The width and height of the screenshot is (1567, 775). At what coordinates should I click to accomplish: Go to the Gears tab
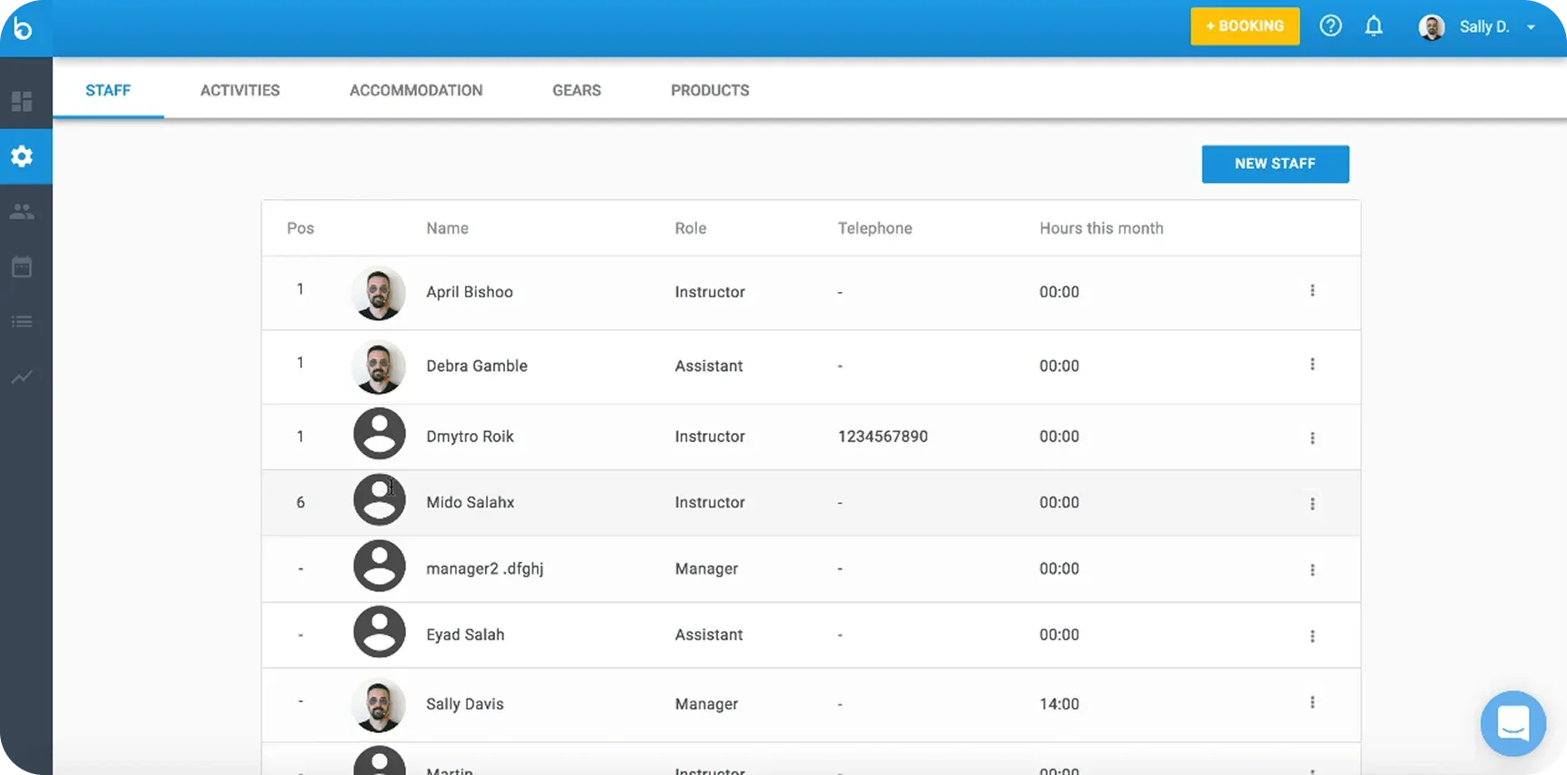click(576, 90)
